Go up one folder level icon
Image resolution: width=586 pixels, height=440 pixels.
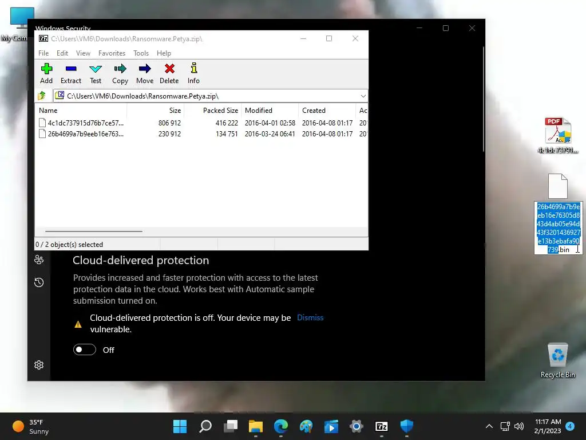(42, 96)
